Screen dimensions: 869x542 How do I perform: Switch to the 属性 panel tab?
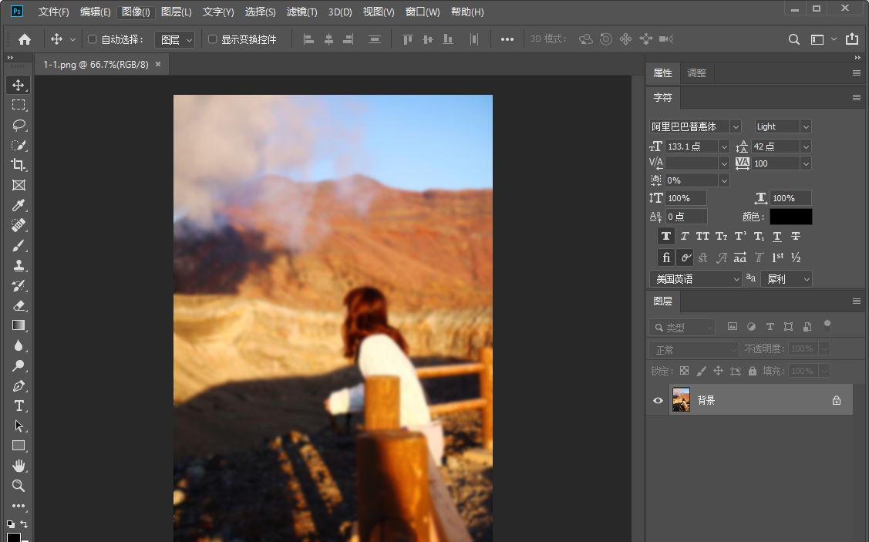pyautogui.click(x=663, y=72)
